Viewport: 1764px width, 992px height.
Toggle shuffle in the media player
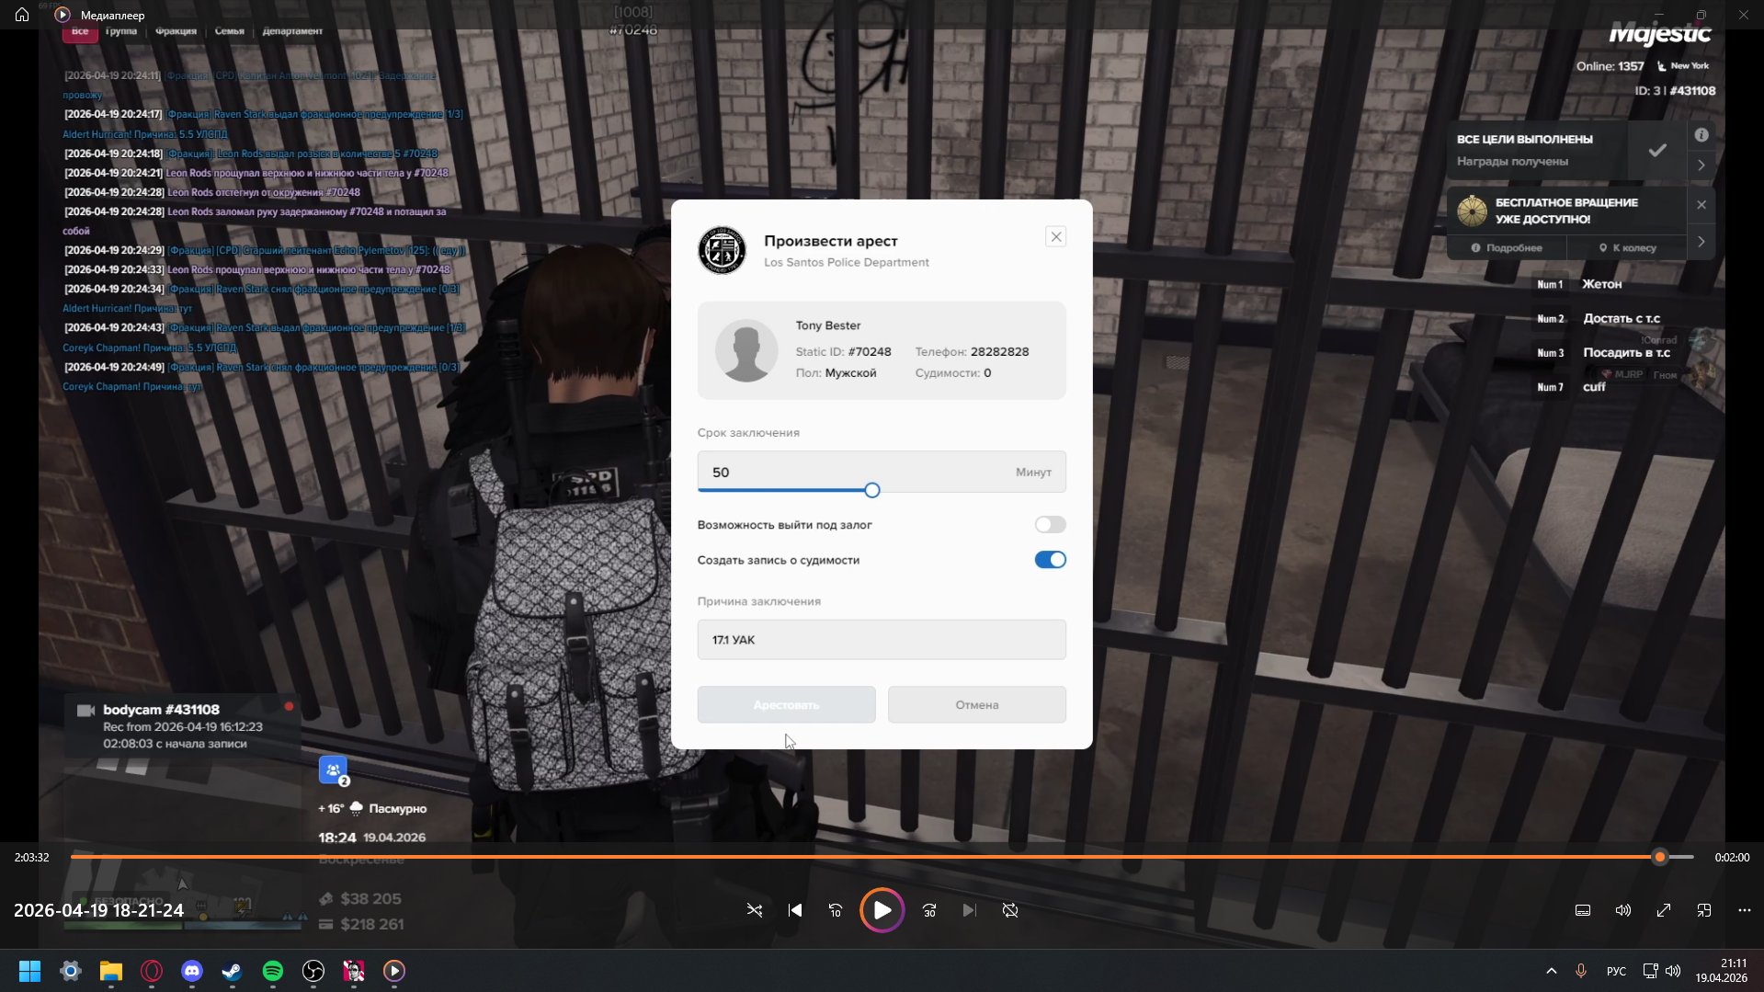(x=755, y=910)
